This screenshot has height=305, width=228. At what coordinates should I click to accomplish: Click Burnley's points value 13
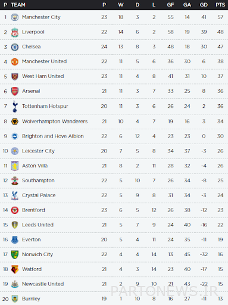pos(220,298)
